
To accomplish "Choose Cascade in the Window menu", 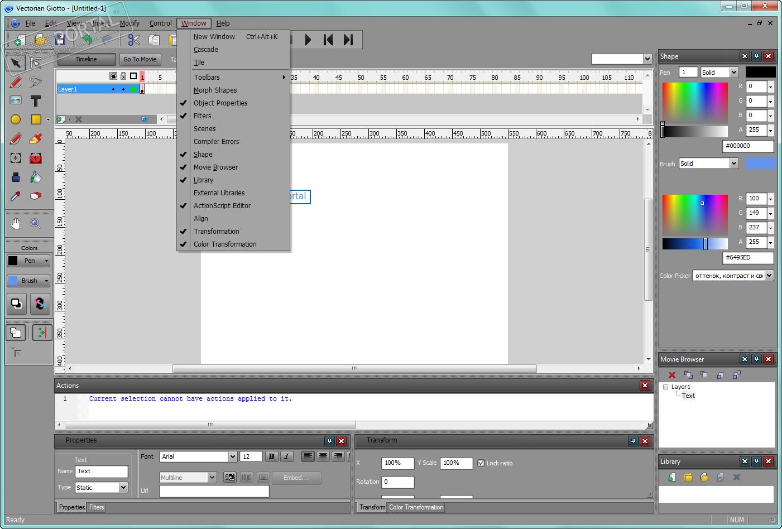I will pos(233,50).
